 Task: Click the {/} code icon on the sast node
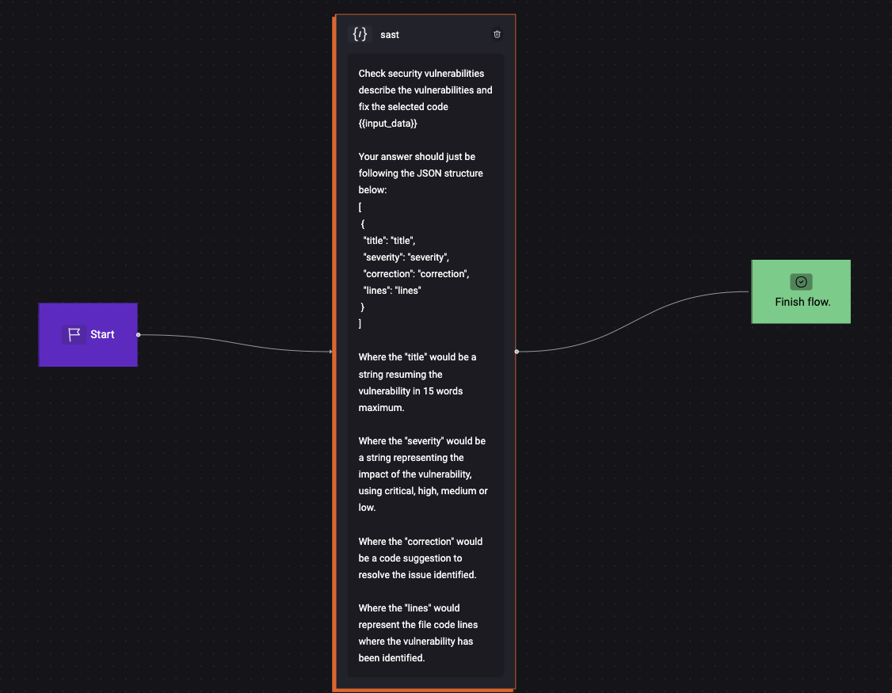pyautogui.click(x=360, y=34)
